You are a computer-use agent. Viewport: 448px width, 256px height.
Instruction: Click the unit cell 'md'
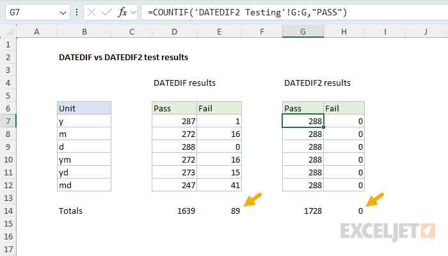click(84, 185)
